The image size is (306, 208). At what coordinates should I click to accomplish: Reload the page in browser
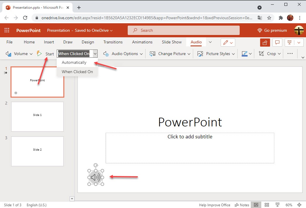25,18
